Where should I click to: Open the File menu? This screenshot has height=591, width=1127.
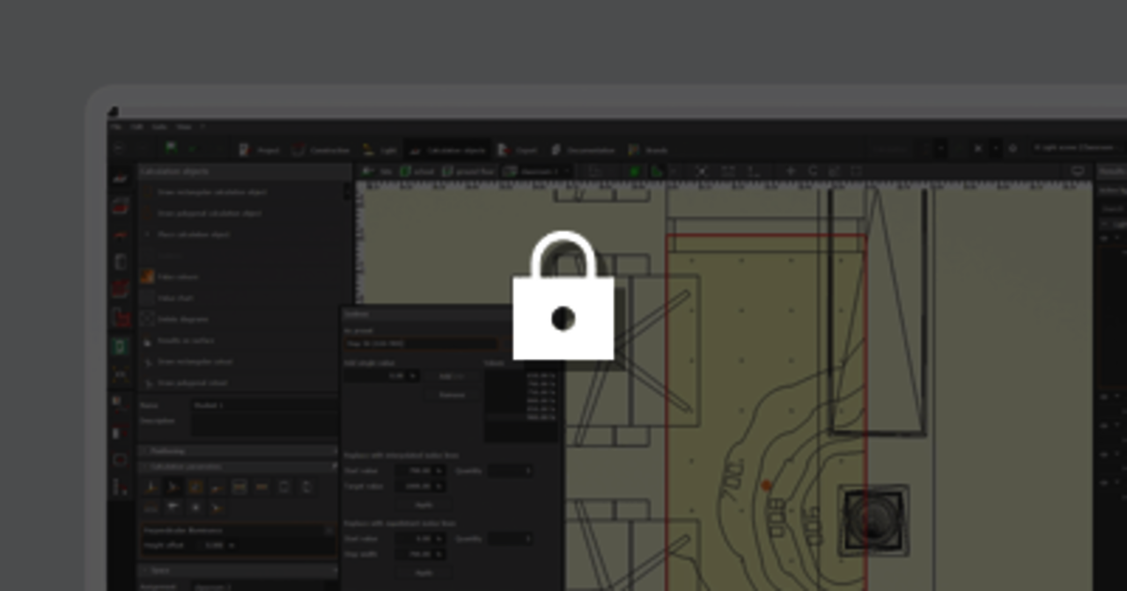point(116,127)
